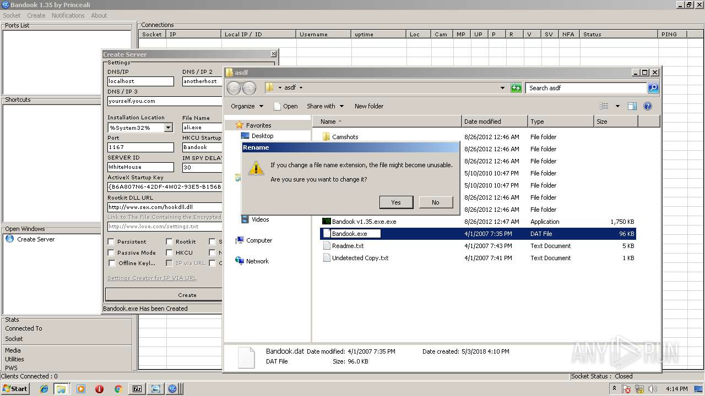
Task: Open Windows Media Player from taskbar
Action: [x=81, y=389]
